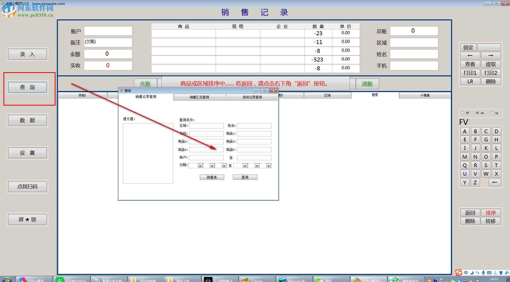Switch to the 销售汇总查询 tab
The image size is (510, 282).
coord(199,97)
